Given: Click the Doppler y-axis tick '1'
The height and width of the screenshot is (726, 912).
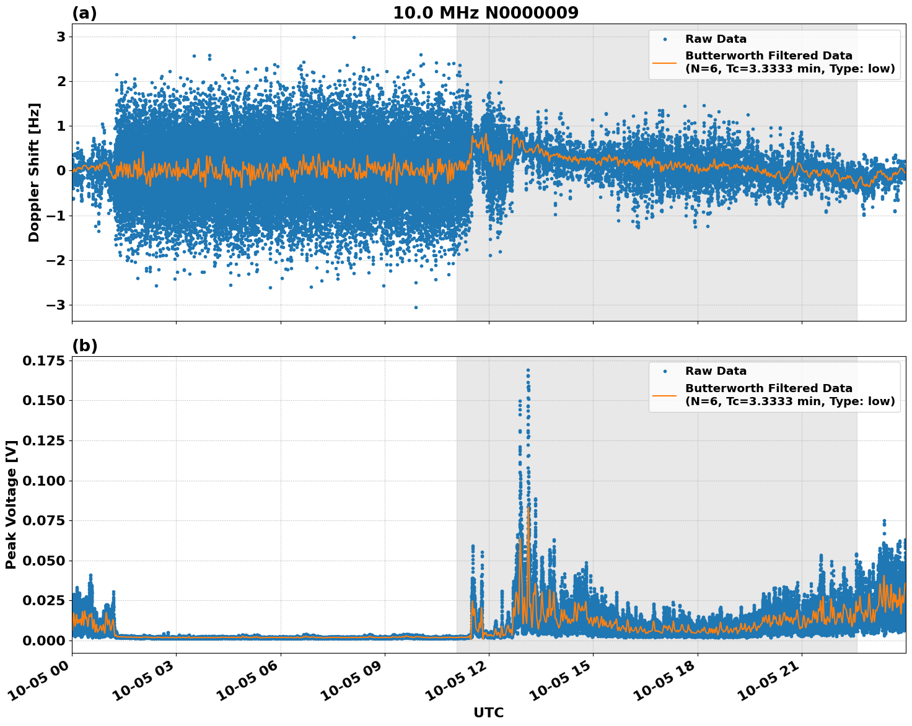Looking at the screenshot, I should point(61,126).
